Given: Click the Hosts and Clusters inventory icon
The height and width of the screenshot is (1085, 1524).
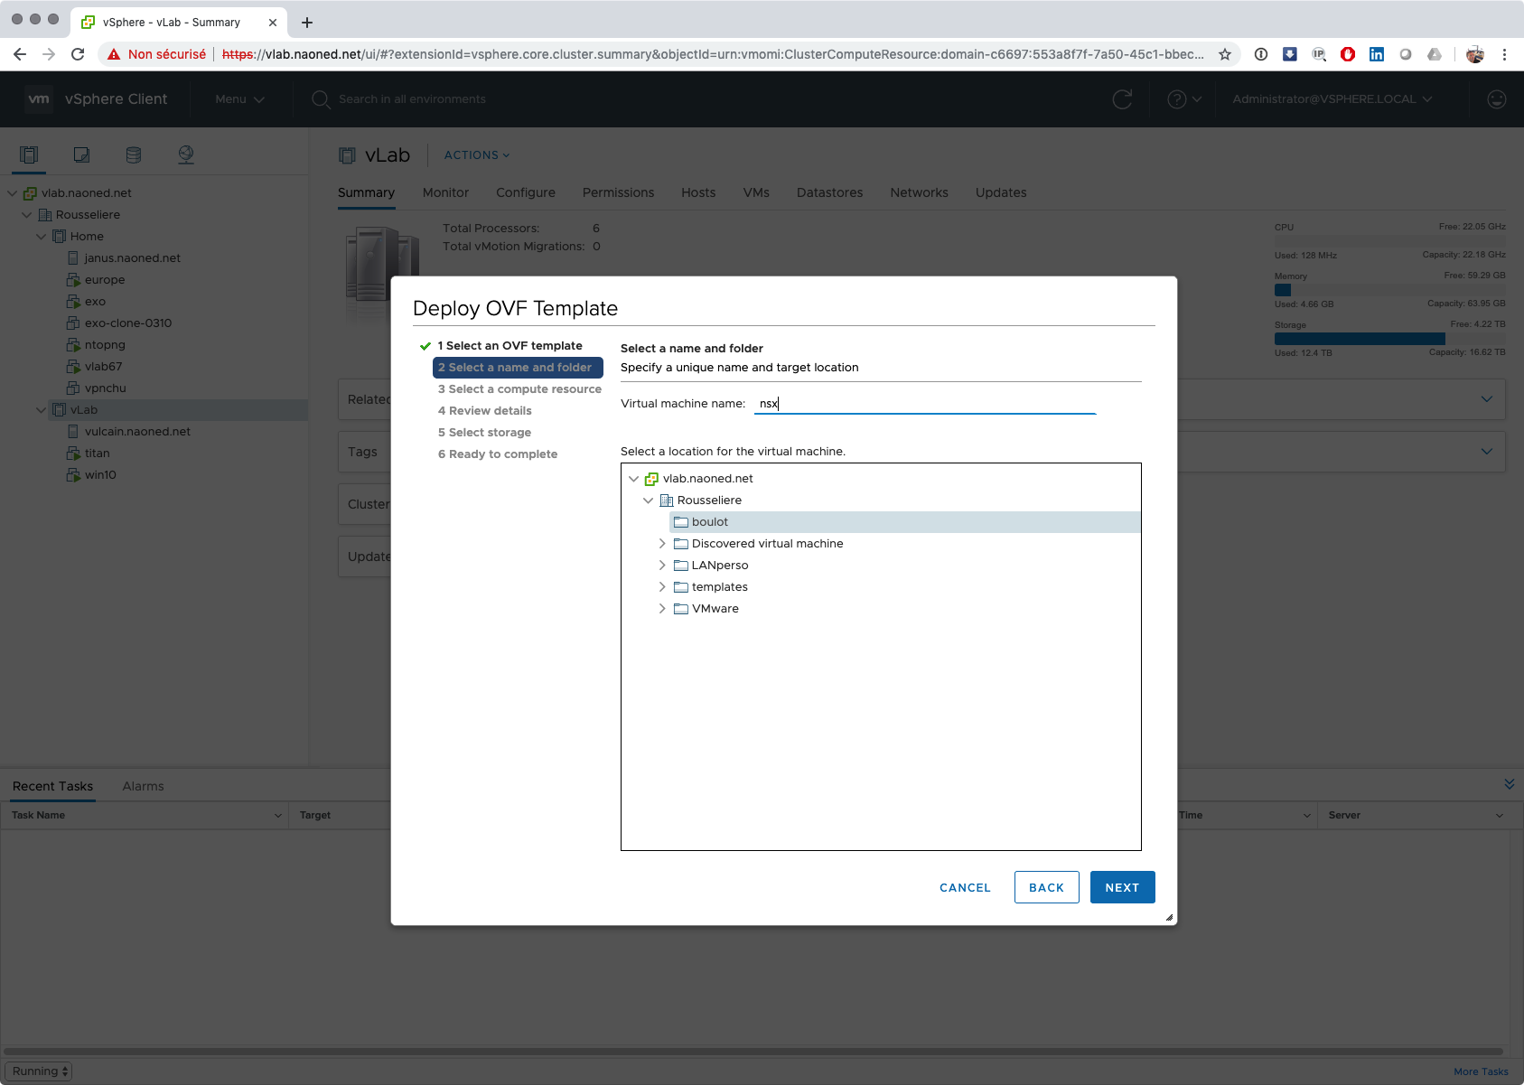Looking at the screenshot, I should [29, 154].
